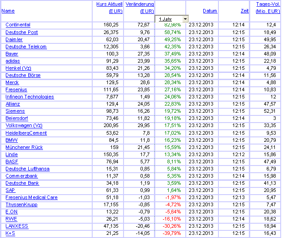The image size is (282, 238).
Task: Open the Deutsche Börse stock link
Action: point(23,75)
